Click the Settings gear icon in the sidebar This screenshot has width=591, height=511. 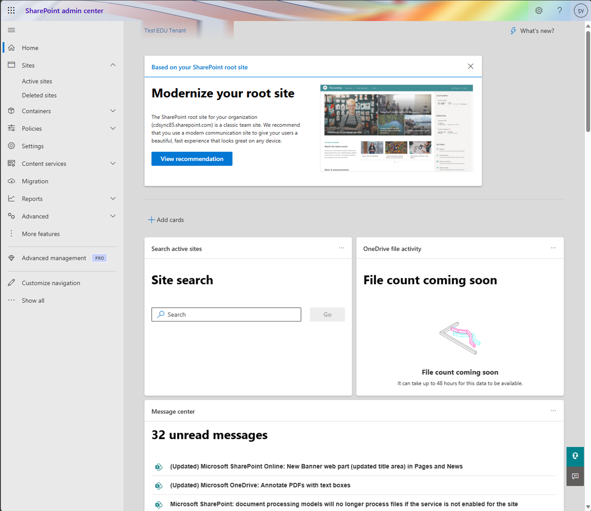11,146
